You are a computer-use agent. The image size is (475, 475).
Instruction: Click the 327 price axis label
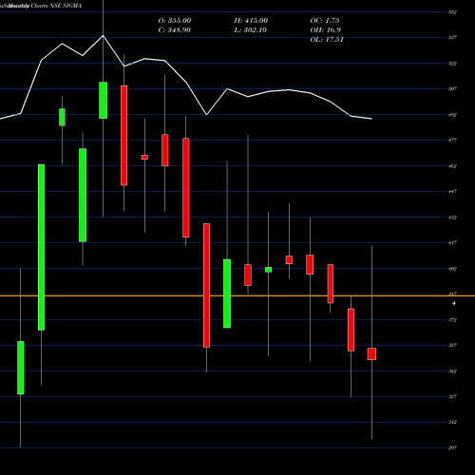point(452,396)
